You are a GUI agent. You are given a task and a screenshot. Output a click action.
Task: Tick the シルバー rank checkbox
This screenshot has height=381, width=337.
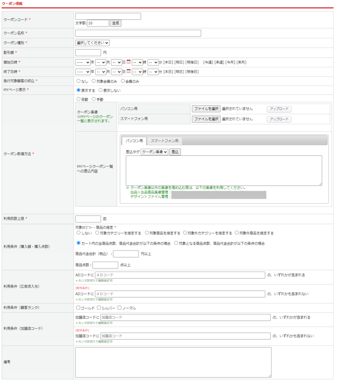tap(99, 308)
